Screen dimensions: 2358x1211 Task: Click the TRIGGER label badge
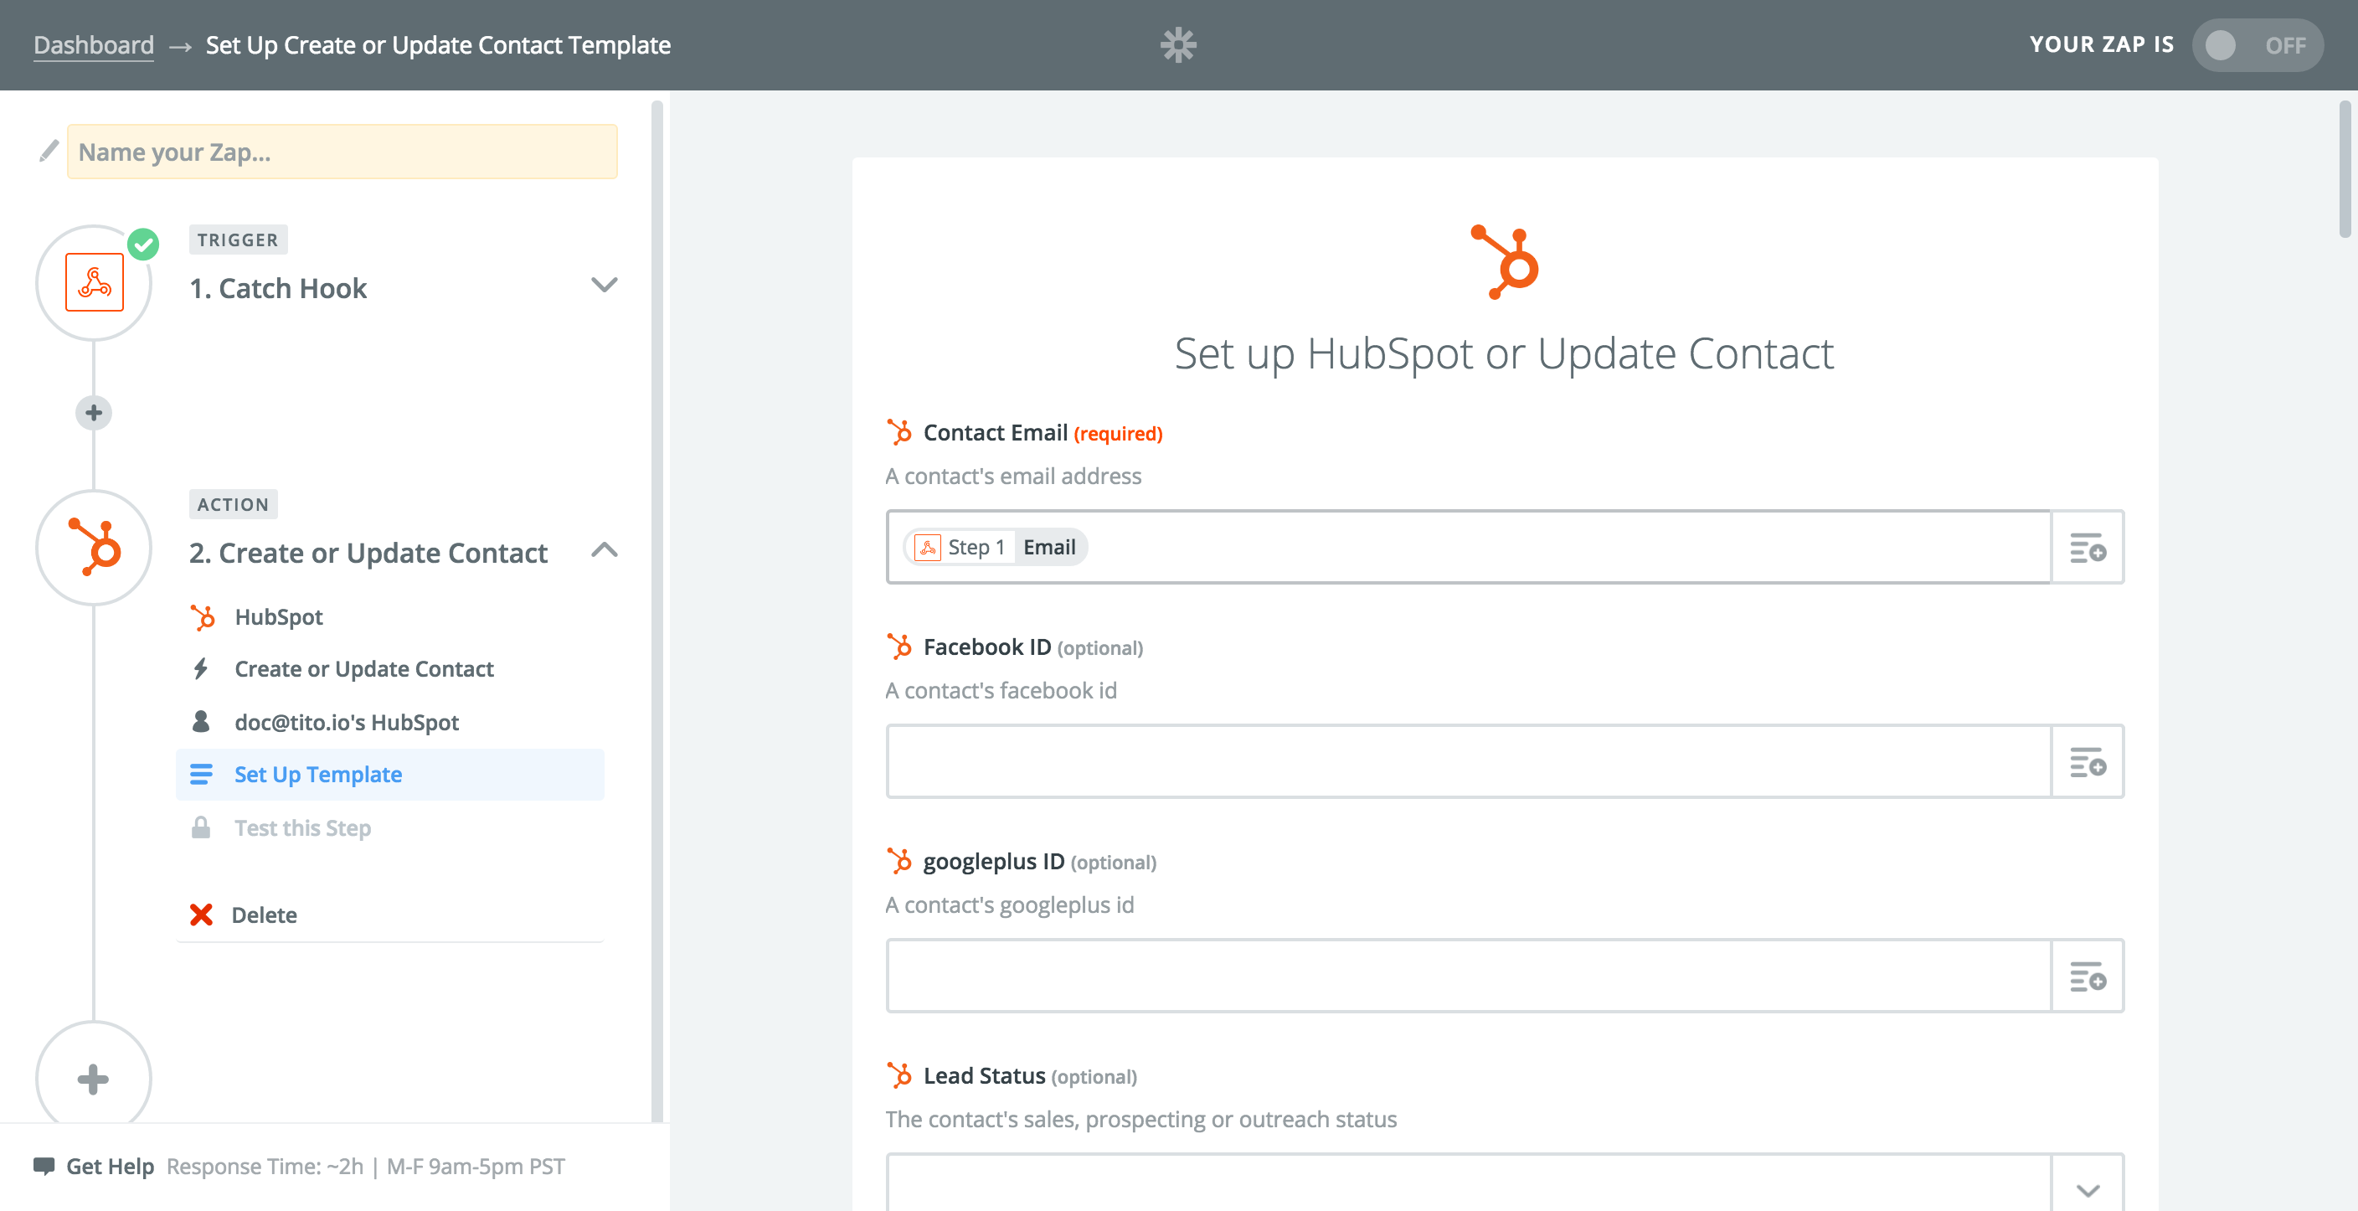click(x=238, y=240)
